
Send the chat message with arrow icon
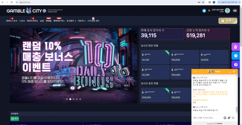pos(233,118)
